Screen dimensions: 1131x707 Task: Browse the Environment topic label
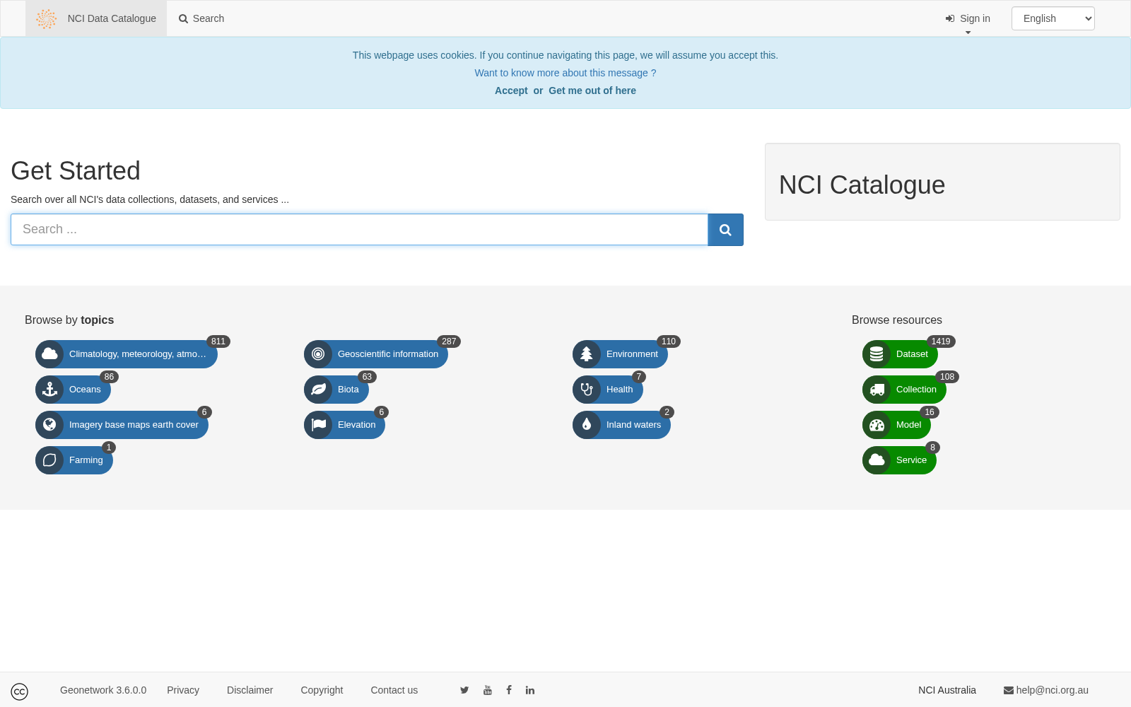[x=632, y=354]
